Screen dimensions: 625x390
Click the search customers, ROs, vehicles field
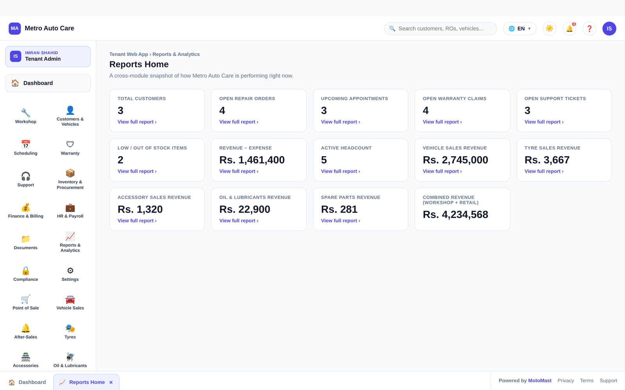(x=440, y=28)
